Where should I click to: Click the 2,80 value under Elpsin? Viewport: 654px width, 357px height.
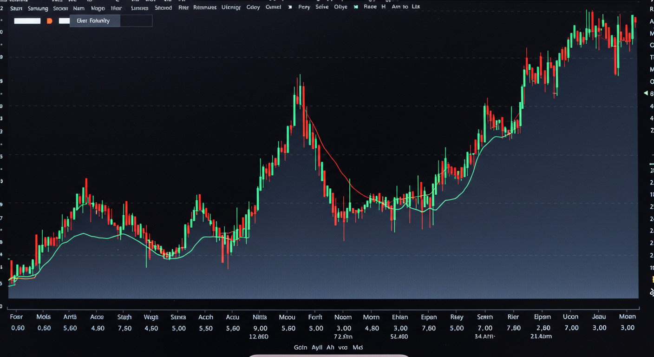click(543, 328)
